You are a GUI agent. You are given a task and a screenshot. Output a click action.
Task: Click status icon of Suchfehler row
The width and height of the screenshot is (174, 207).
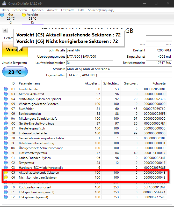coord(6,109)
